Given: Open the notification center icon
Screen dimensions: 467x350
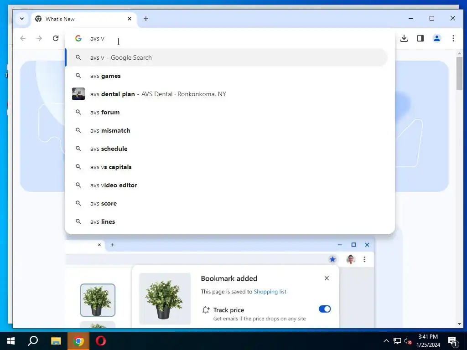Looking at the screenshot, I should tap(453, 341).
